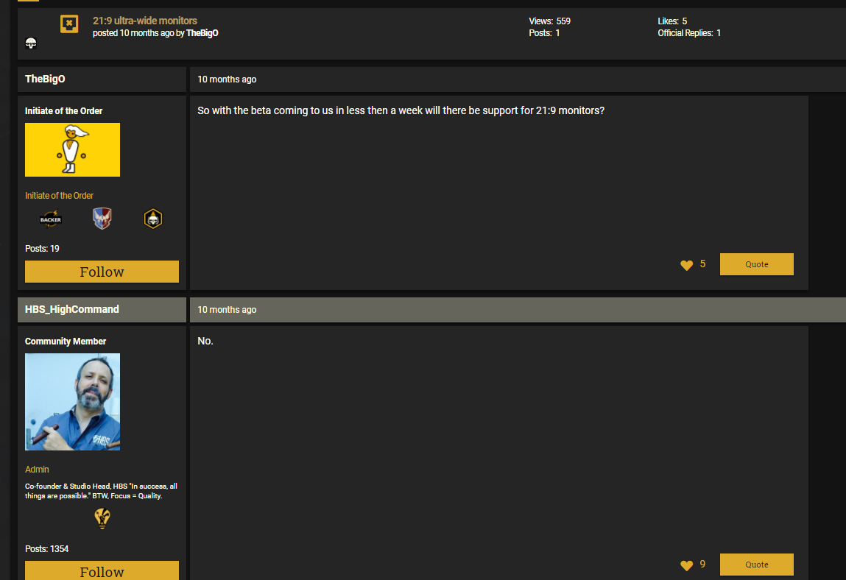Click the orange "Admin" role label

pos(37,470)
